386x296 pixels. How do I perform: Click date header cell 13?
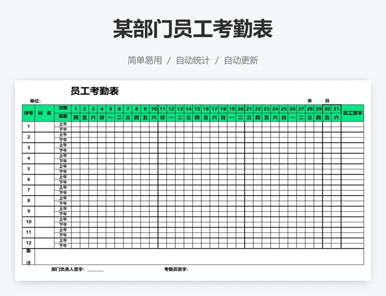179,109
